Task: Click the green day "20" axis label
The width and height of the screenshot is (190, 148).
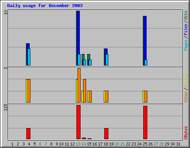Action: click(117, 144)
